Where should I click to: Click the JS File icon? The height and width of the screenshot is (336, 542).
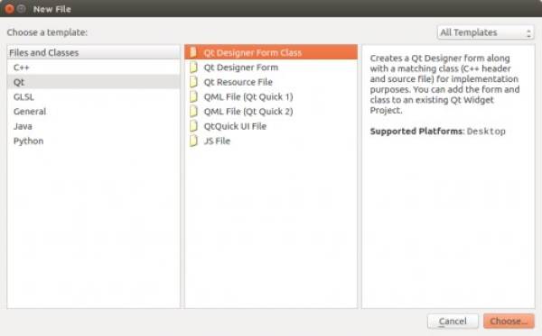(193, 141)
